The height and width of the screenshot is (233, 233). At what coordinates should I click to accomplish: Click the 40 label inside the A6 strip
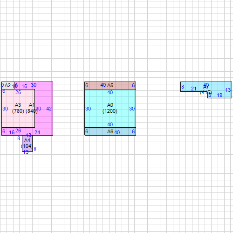click(117, 132)
